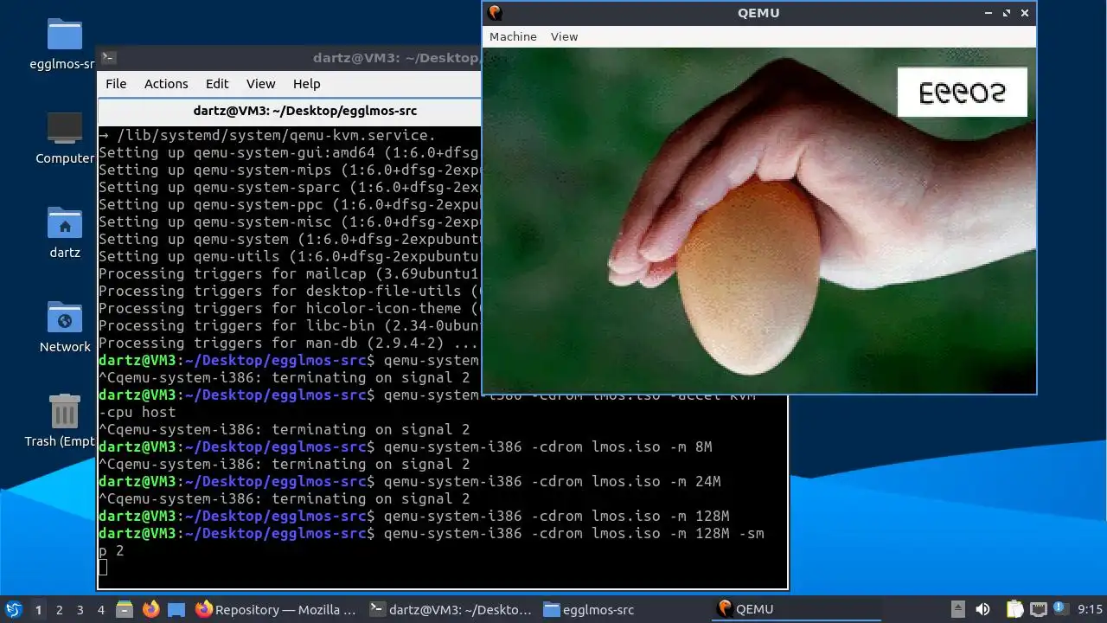Click the 'Processing triggers for mailcap' terminal line
Screen dimensions: 1107x623
point(289,273)
